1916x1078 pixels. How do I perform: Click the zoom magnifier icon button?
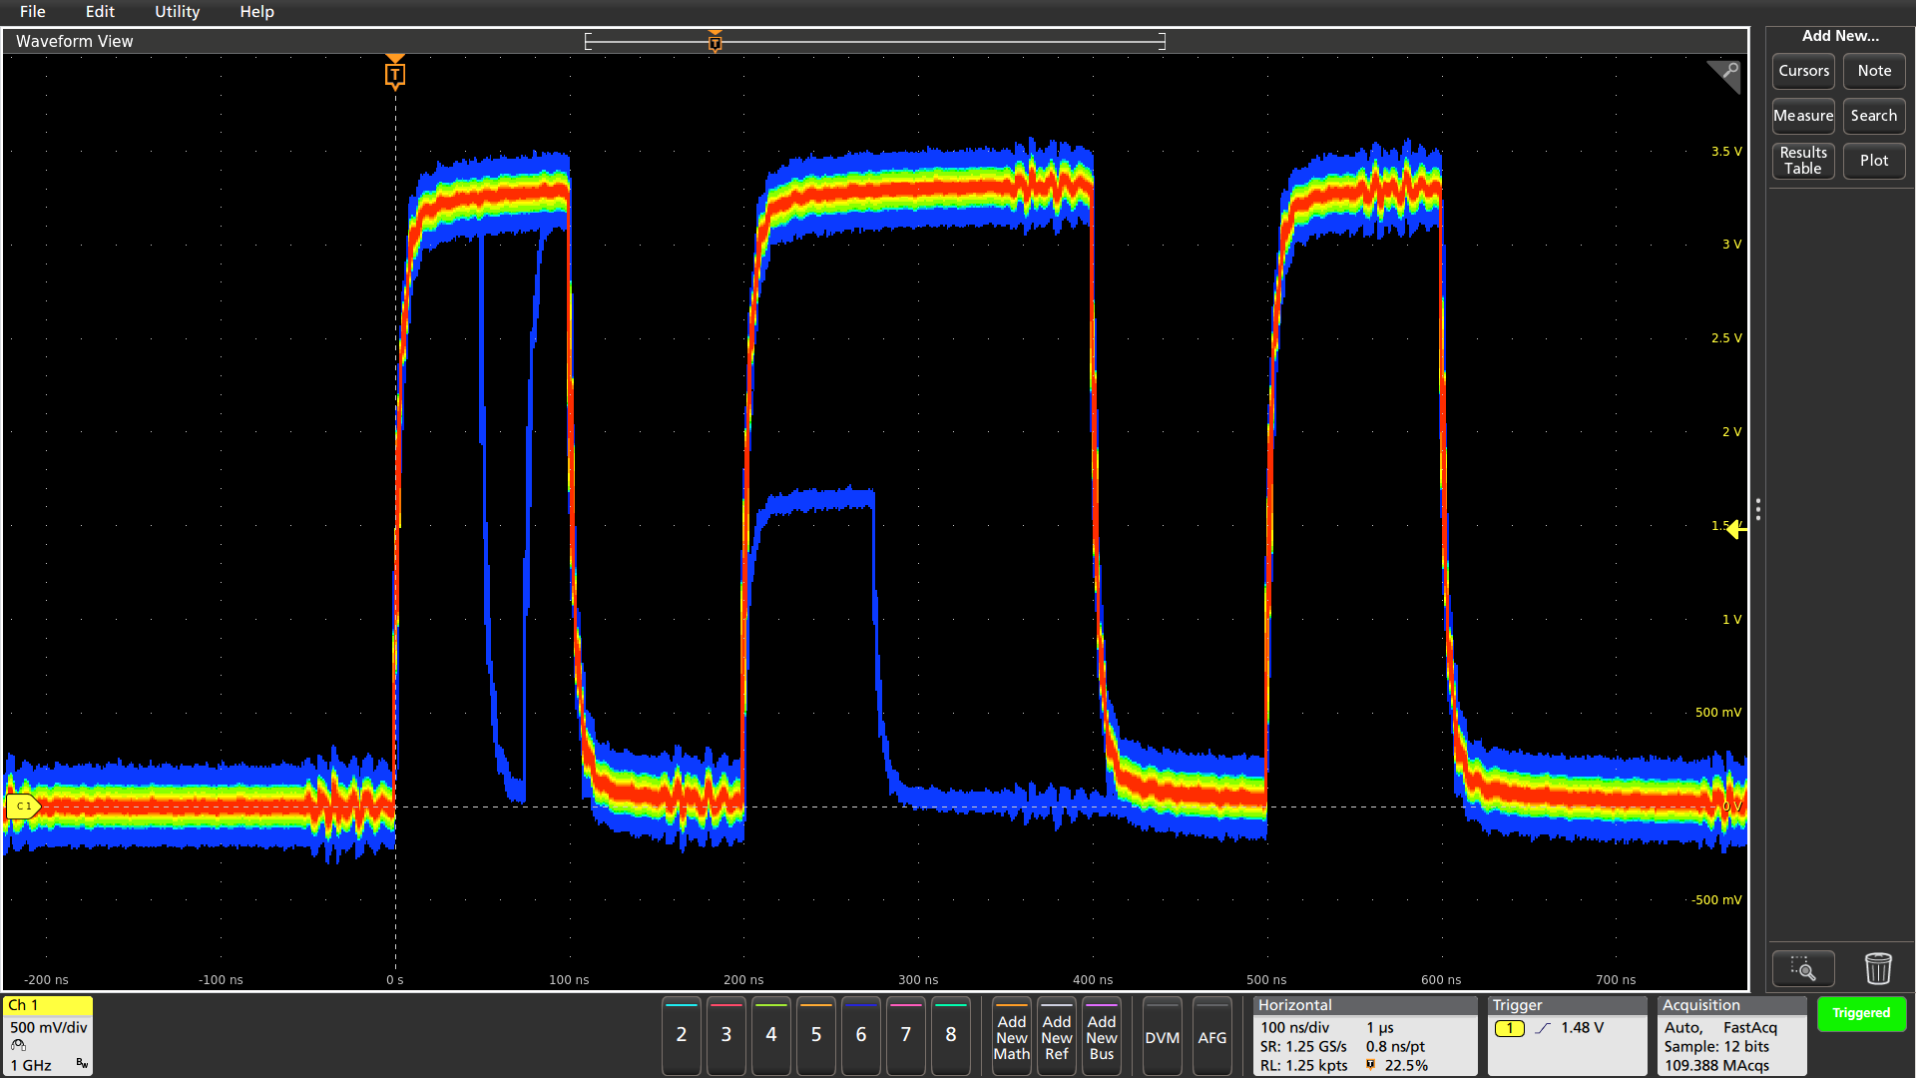[1802, 968]
